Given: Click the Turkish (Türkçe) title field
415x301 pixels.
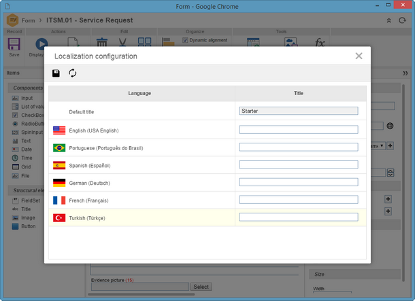Looking at the screenshot, I should (299, 217).
